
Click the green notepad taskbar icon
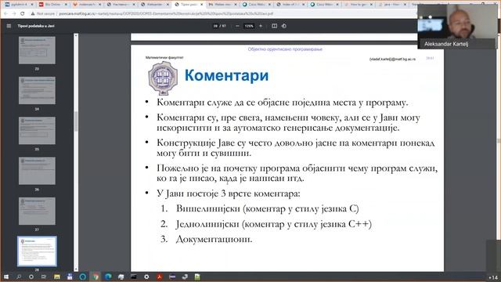click(197, 277)
